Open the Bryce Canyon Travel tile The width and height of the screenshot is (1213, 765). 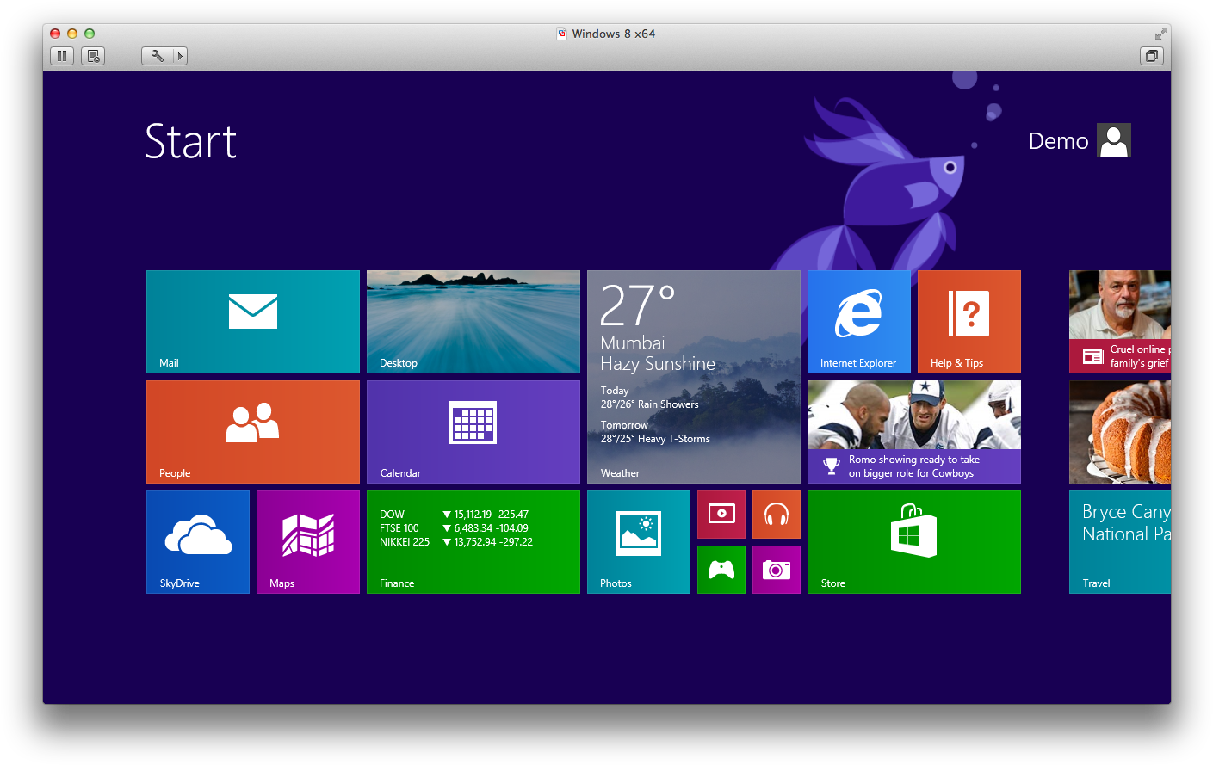tap(1120, 542)
